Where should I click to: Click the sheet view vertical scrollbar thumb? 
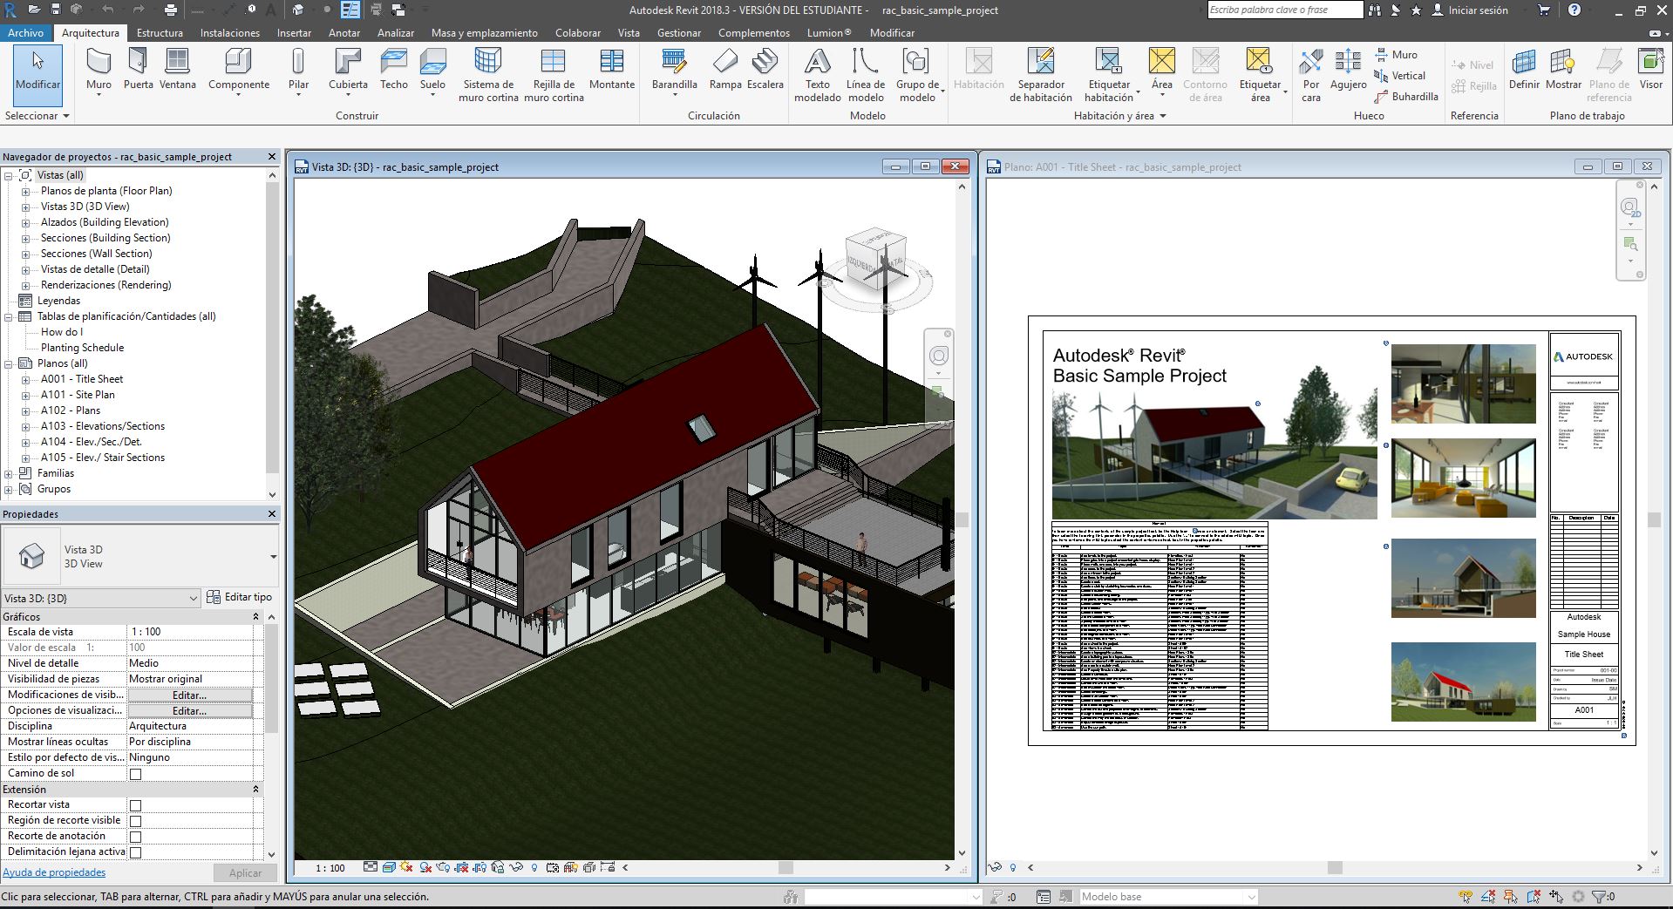1654,520
